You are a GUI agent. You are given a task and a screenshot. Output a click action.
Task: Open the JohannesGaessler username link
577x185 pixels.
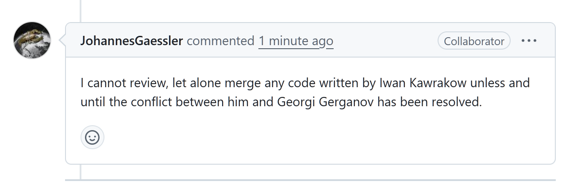click(x=132, y=41)
